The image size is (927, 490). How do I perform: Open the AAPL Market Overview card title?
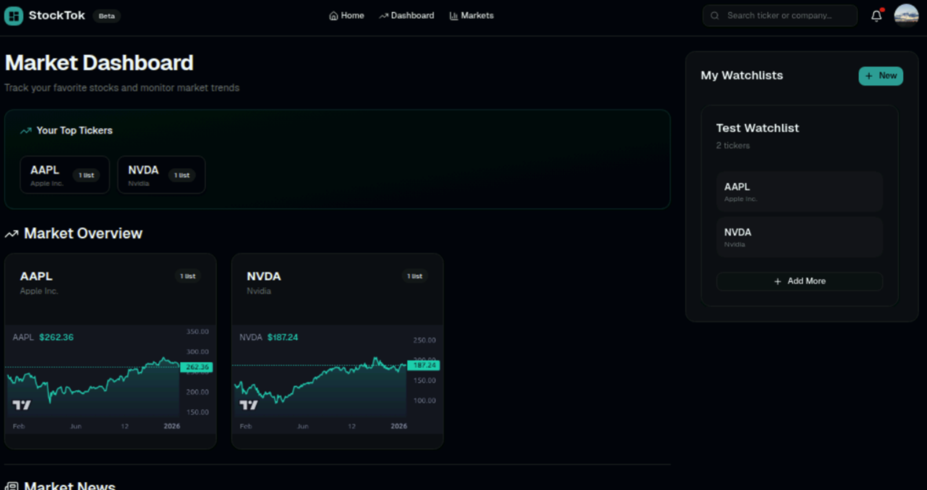[36, 276]
